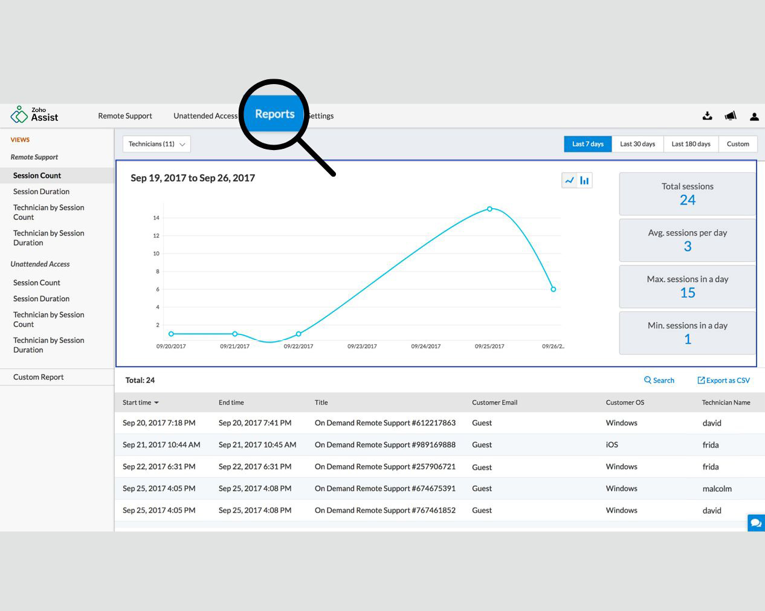This screenshot has width=765, height=611.
Task: Sort by the Start time column header
Action: pyautogui.click(x=137, y=403)
